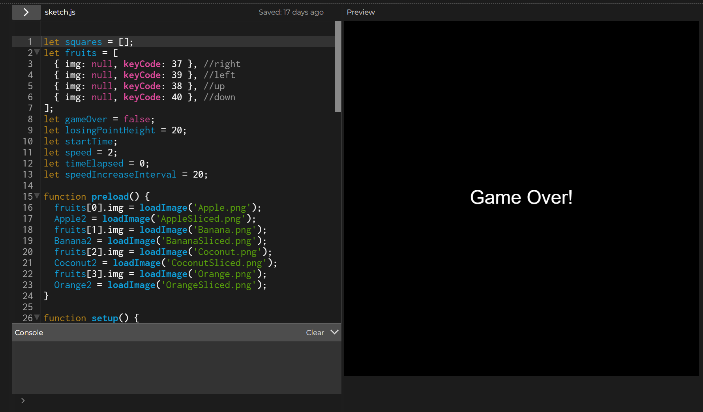The image size is (703, 412).
Task: Expand the file sidebar using the arrow button
Action: point(26,12)
